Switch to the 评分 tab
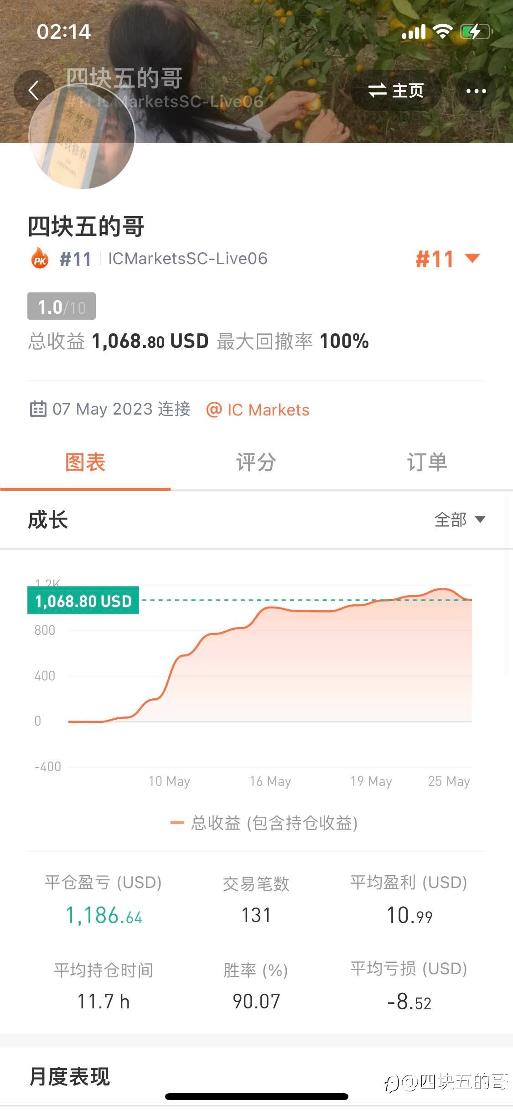The height and width of the screenshot is (1111, 513). [x=256, y=462]
